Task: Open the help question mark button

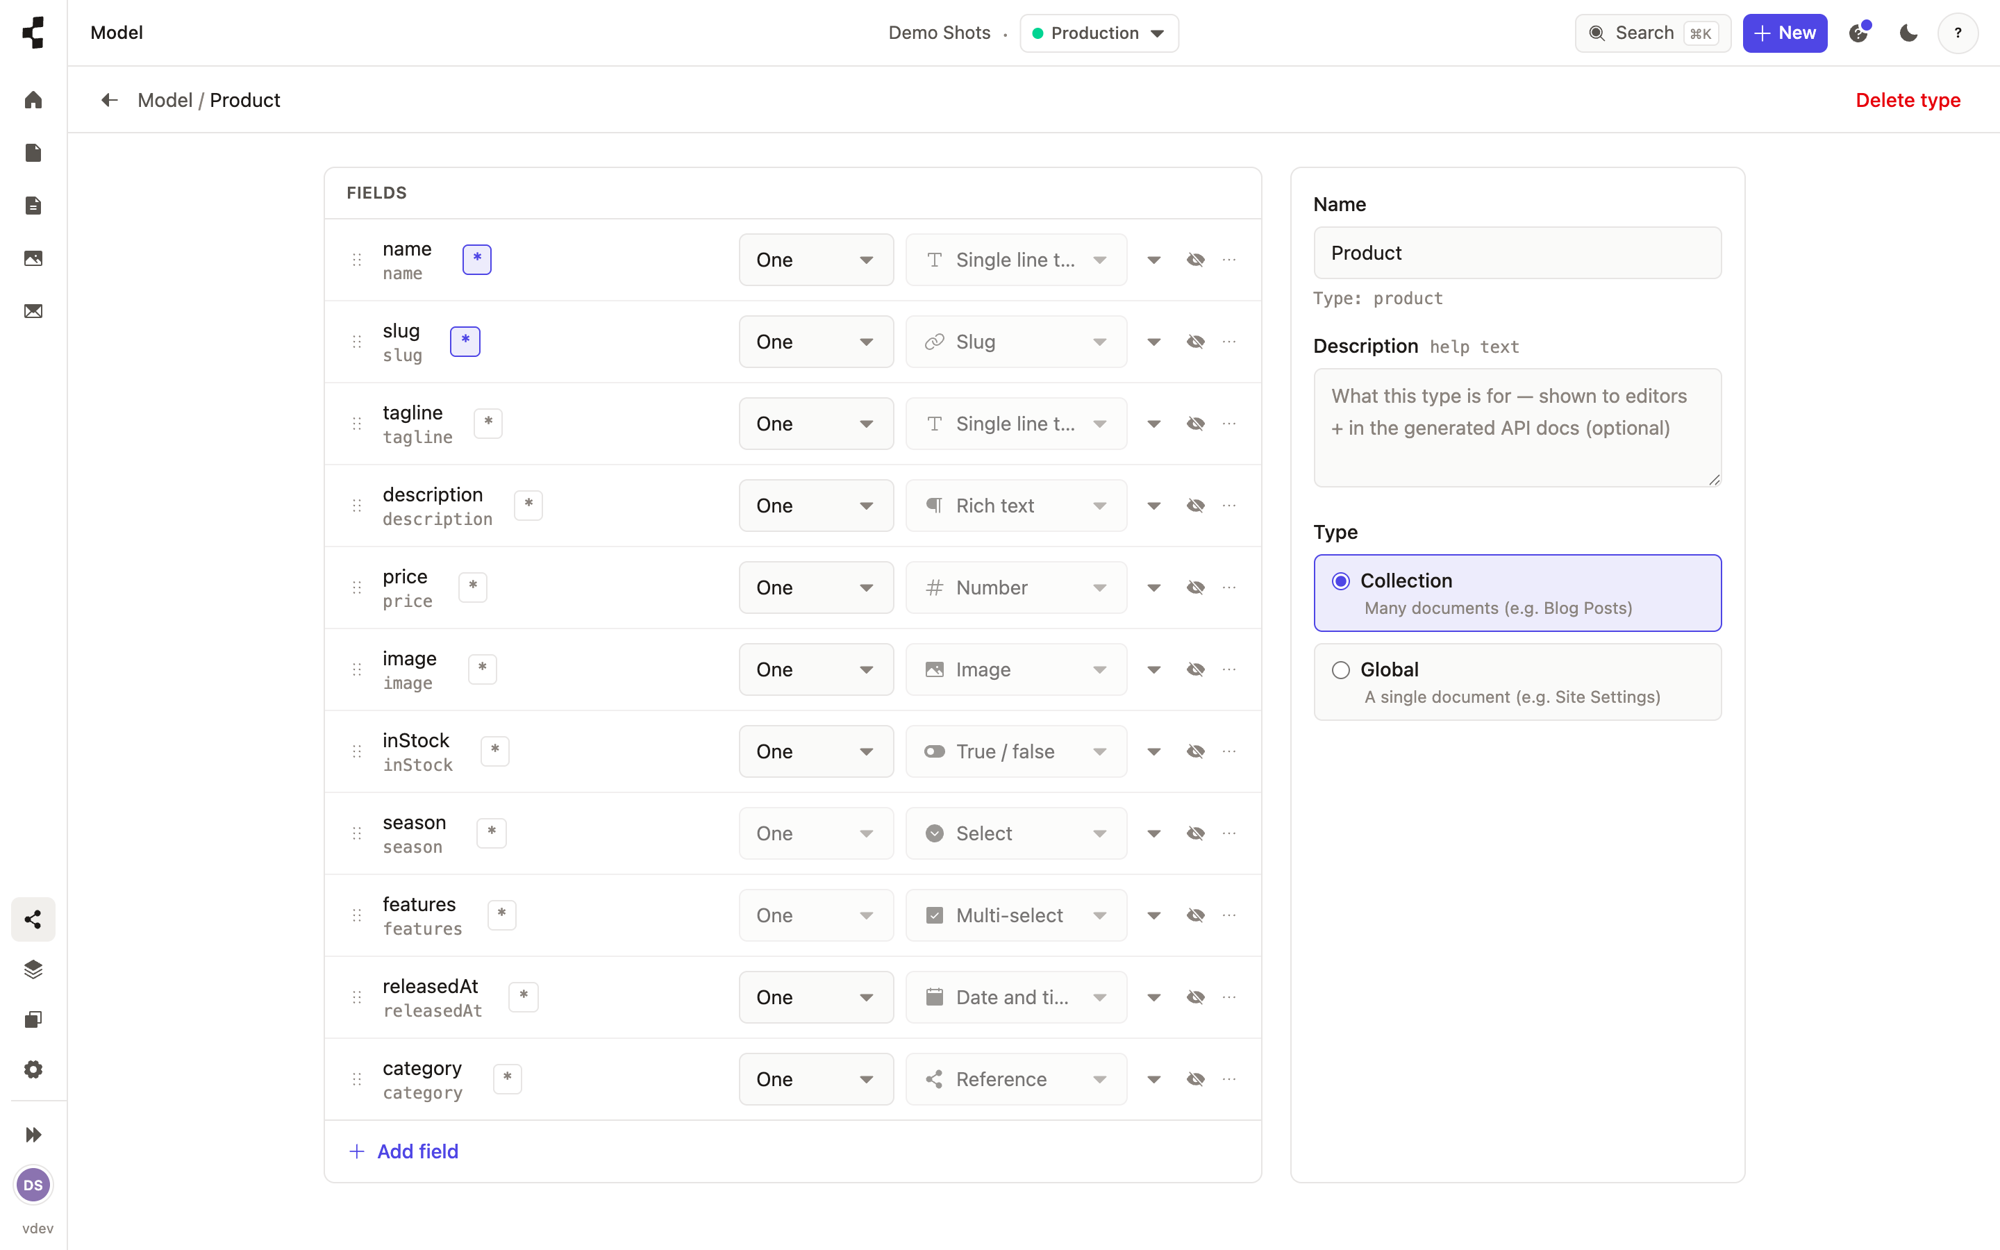Action: [x=1958, y=33]
